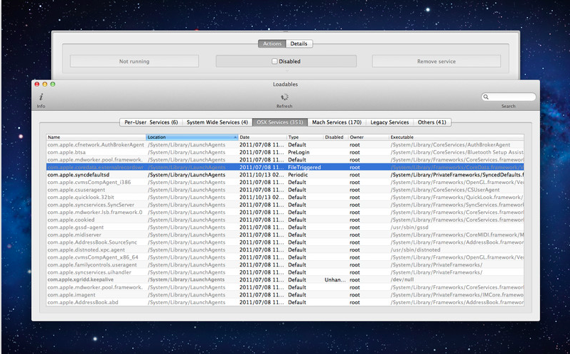The width and height of the screenshot is (570, 354).
Task: Click the FileTriggered type cell
Action: [x=304, y=167]
